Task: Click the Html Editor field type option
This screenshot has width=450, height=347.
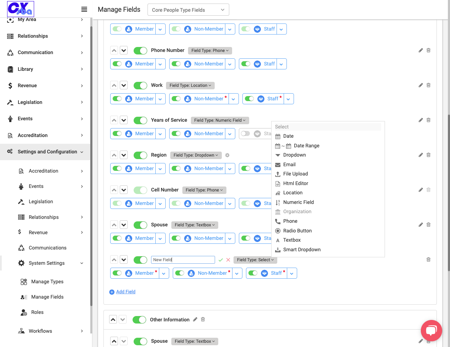Action: tap(295, 183)
